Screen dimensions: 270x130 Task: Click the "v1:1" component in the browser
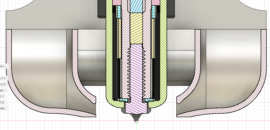3,78
